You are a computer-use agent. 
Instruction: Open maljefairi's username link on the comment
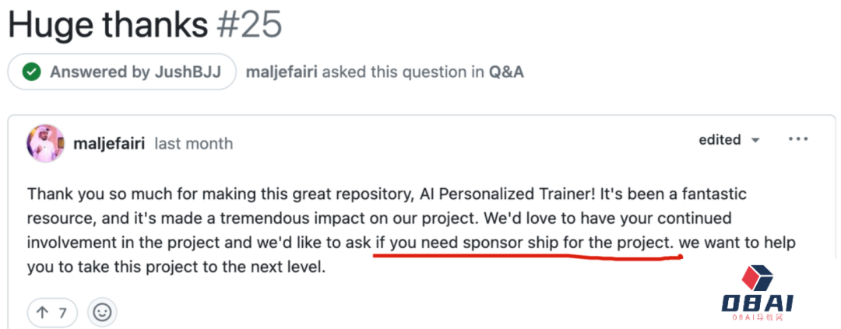point(110,143)
